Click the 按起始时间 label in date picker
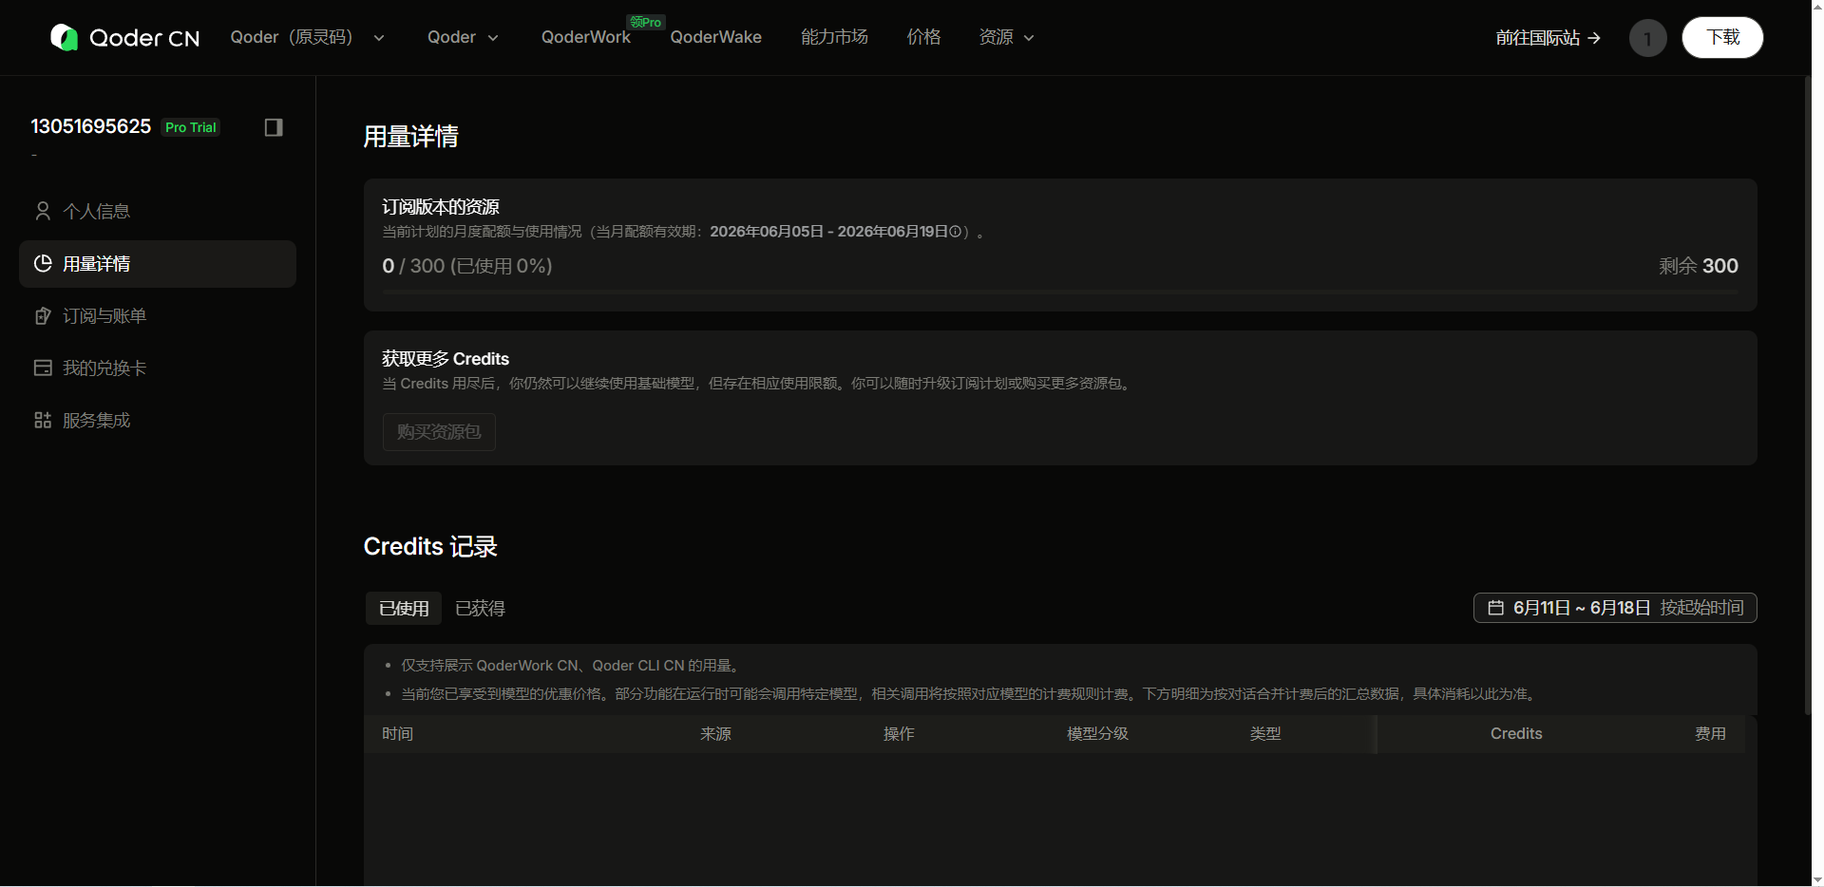Viewport: 1824px width, 887px height. [x=1701, y=608]
